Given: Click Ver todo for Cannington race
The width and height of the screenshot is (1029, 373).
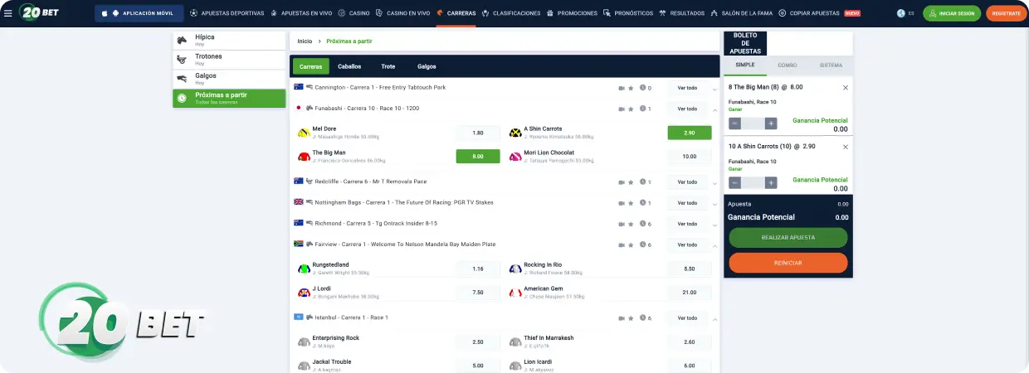Looking at the screenshot, I should point(687,87).
